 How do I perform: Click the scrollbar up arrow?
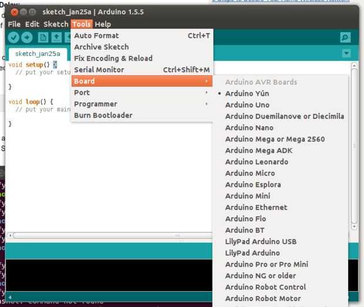coord(354,66)
